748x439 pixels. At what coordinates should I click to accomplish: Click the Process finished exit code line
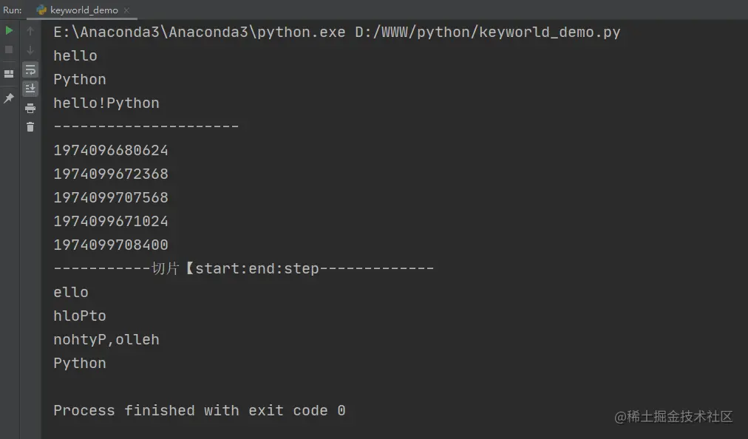click(200, 410)
